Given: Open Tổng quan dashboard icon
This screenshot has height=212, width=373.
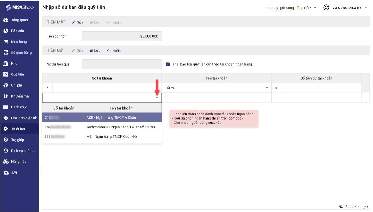Looking at the screenshot, I should [6, 20].
